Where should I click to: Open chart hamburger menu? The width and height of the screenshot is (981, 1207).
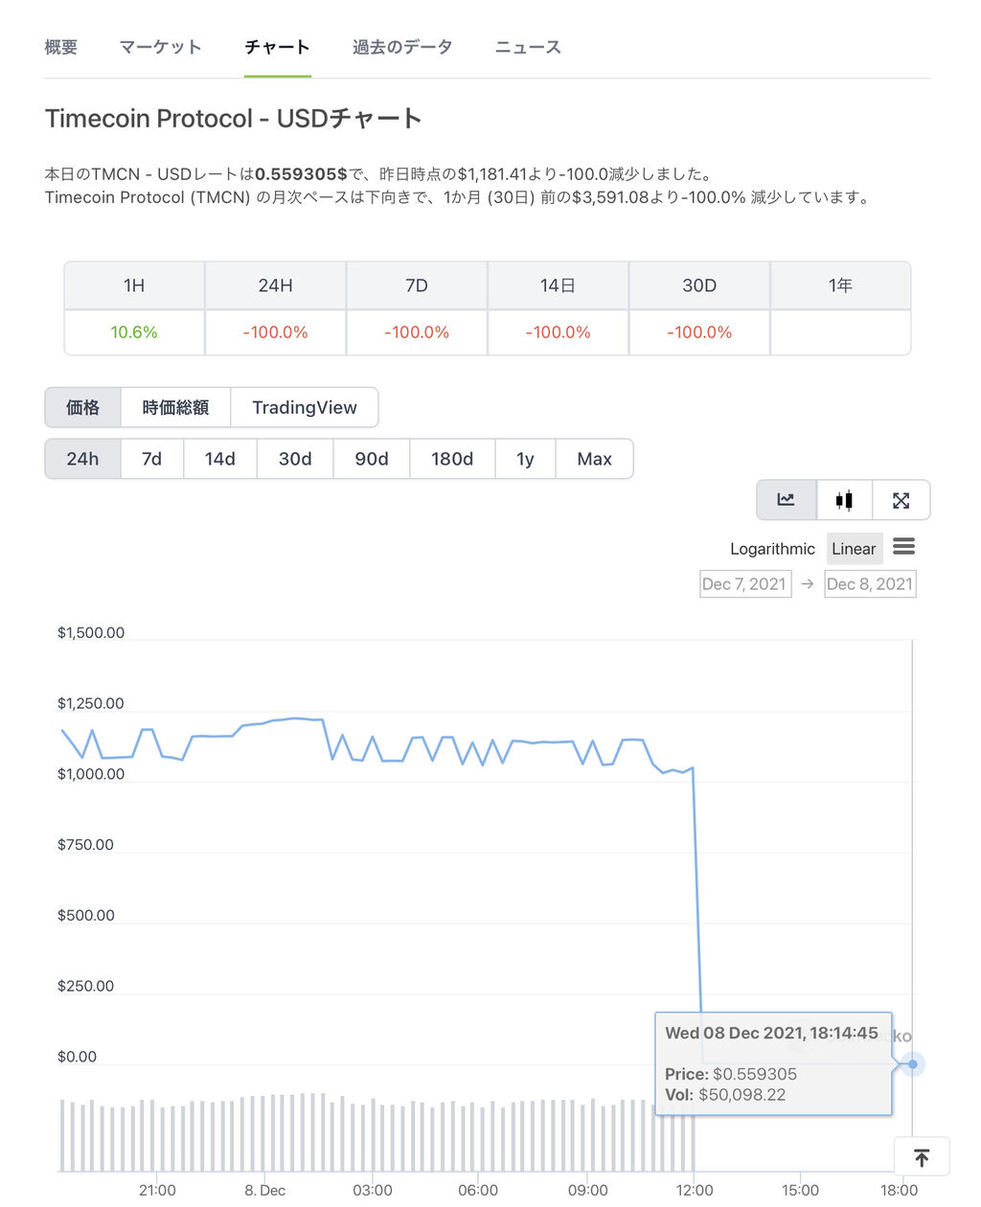[x=903, y=547]
